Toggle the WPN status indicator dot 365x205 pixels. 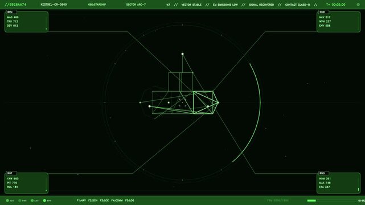tap(44, 200)
